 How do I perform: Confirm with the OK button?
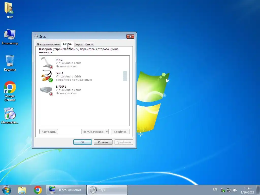83,142
